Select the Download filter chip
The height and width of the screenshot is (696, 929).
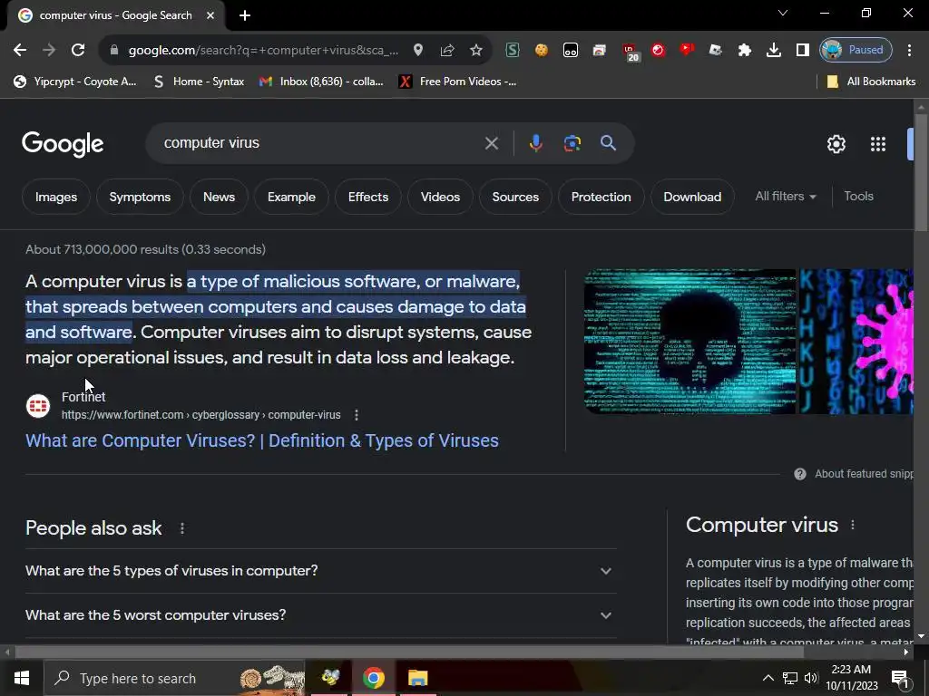(692, 197)
